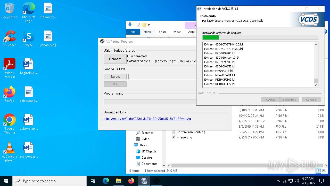Viewport: 330px width, 186px height.
Task: Open the VLC media player shortcut
Action: (10, 152)
